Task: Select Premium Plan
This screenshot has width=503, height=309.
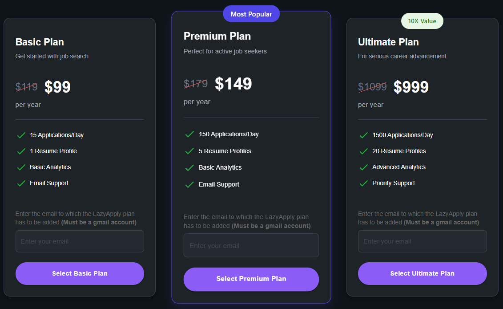Action: coord(251,279)
